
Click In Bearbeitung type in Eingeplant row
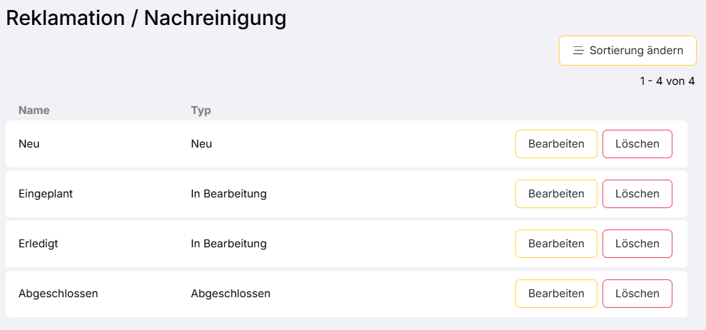coord(228,194)
